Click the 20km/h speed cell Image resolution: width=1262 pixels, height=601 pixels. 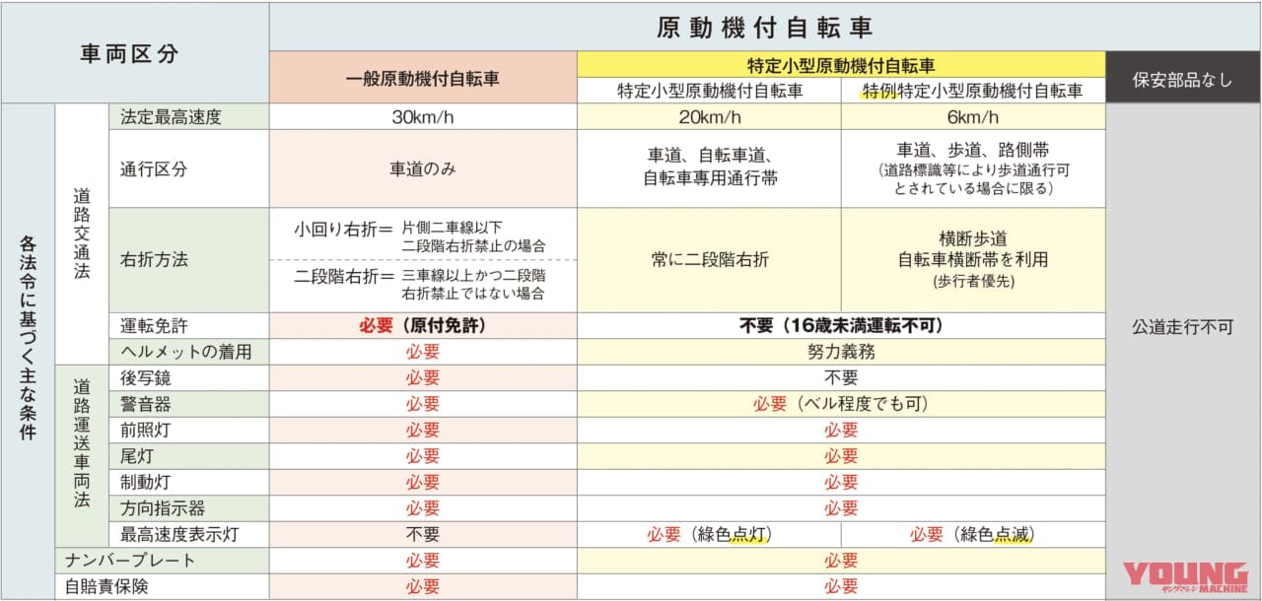(709, 117)
